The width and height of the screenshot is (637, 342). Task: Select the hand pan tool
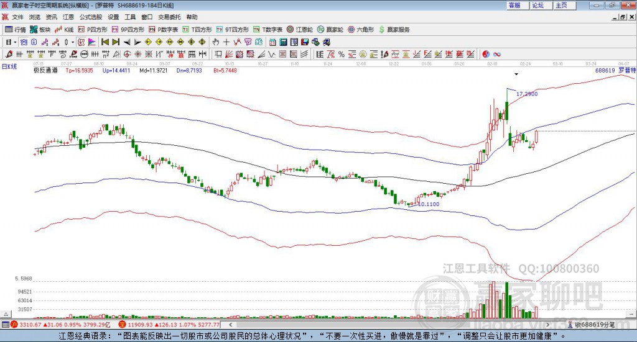(216, 42)
